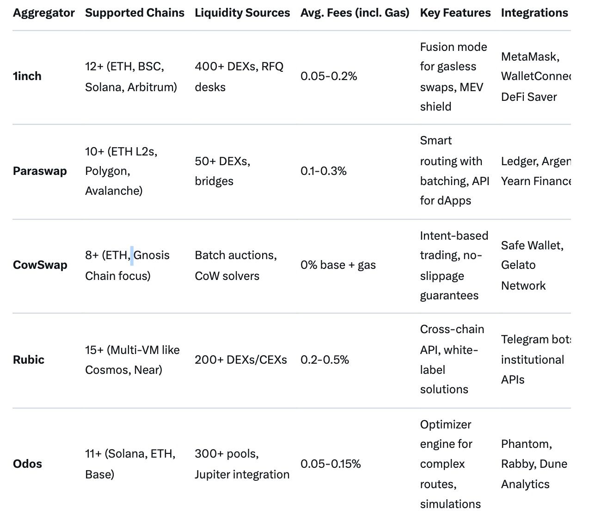The image size is (589, 521).
Task: Click the Avg. Fees (incl. Gas) header
Action: 355,13
